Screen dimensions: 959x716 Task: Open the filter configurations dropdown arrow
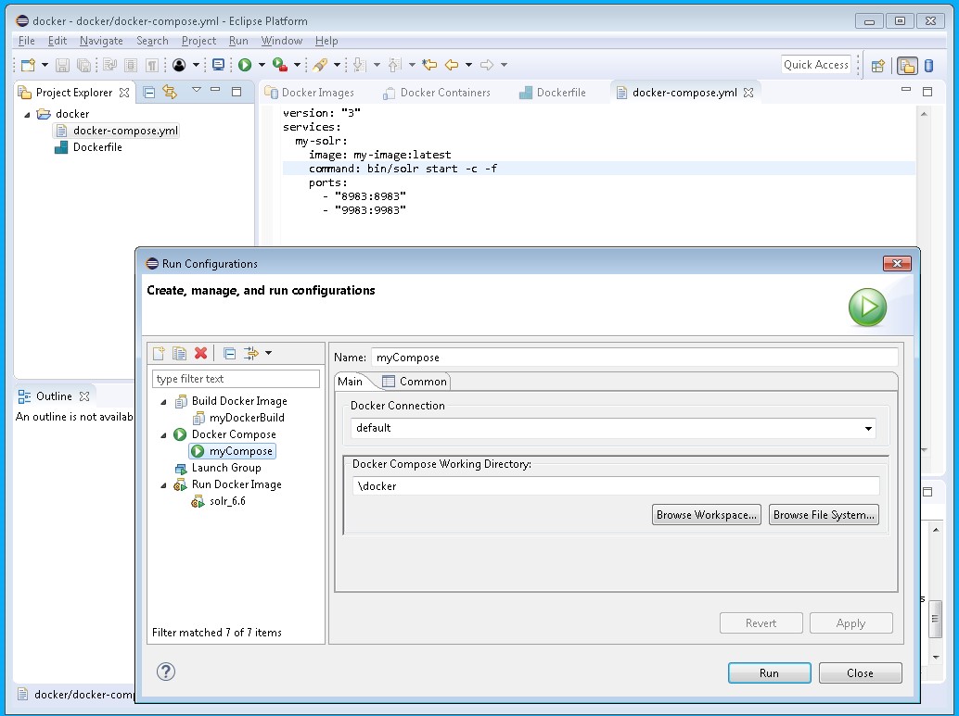268,353
